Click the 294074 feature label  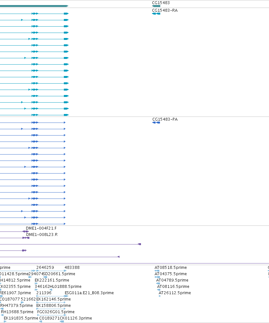pos(36,274)
